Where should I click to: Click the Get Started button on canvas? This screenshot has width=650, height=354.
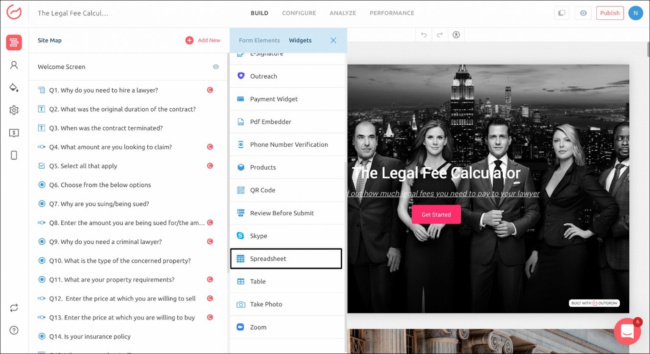point(436,215)
